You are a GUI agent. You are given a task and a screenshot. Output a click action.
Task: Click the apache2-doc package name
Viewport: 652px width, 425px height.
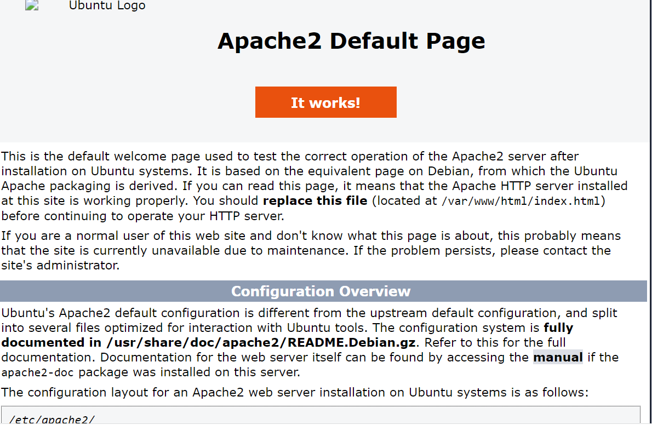coord(37,372)
